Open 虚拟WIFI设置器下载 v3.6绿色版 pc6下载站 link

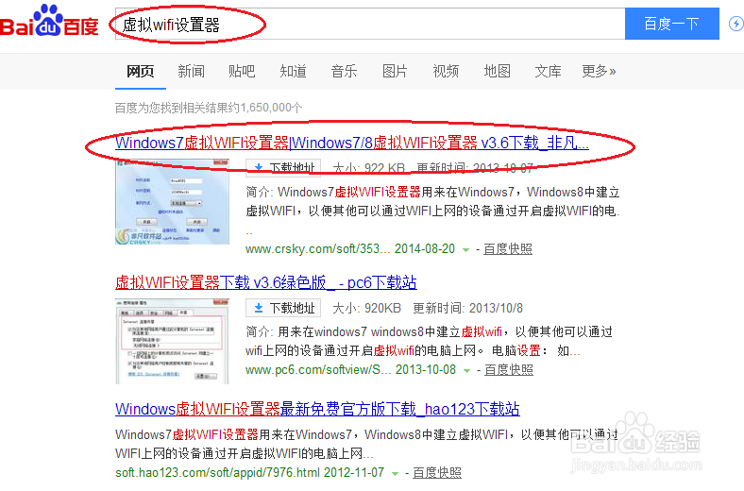266,282
